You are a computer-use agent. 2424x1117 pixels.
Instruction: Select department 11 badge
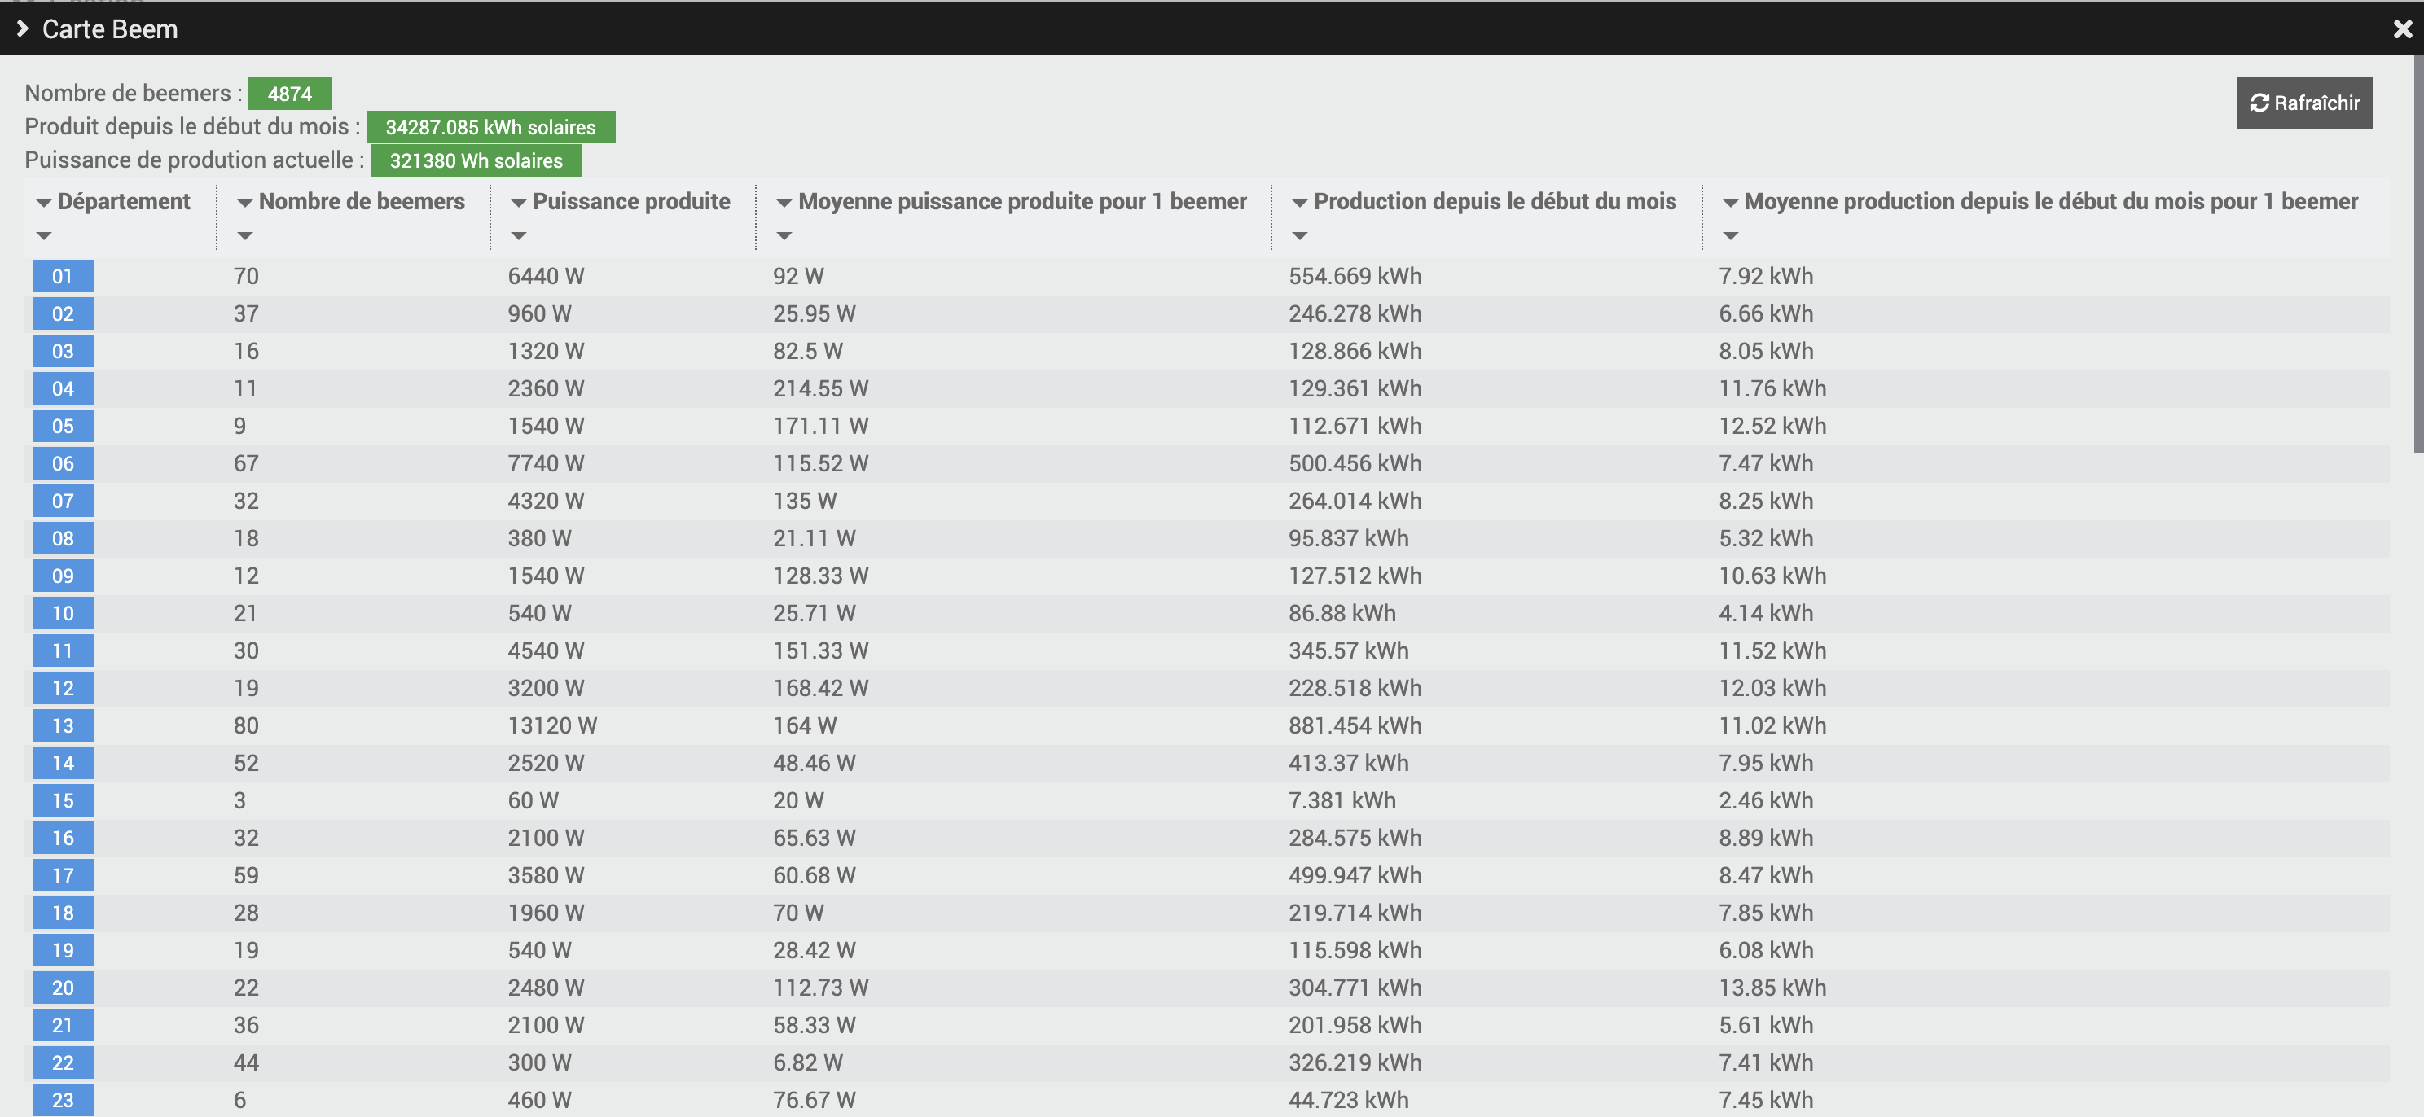[63, 650]
